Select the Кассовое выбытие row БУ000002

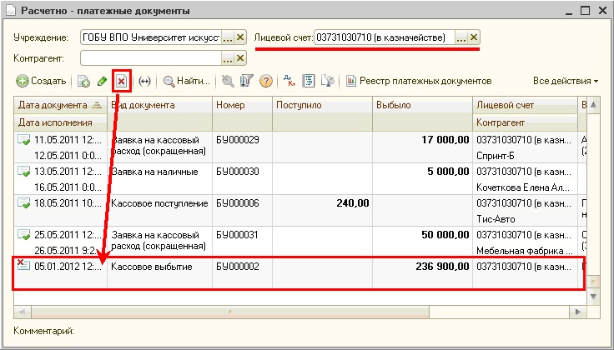tap(250, 267)
